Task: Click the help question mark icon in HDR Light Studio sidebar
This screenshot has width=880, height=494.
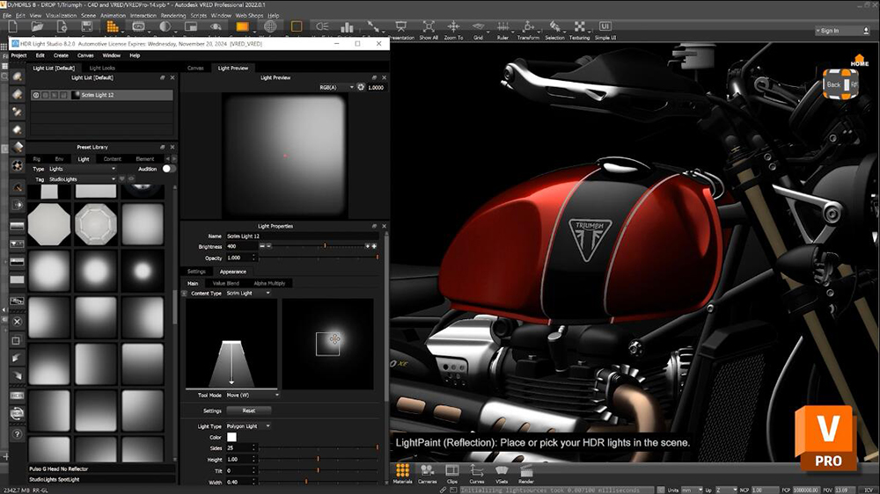Action: [x=18, y=434]
